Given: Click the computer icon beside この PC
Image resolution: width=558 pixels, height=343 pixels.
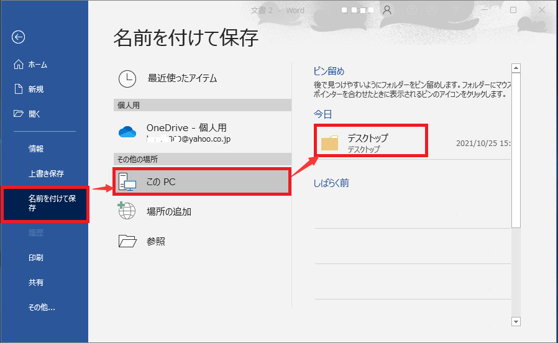Looking at the screenshot, I should pyautogui.click(x=127, y=181).
